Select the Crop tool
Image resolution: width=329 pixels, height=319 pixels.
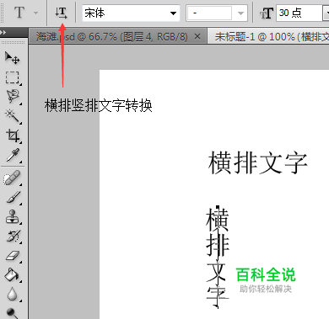point(13,136)
